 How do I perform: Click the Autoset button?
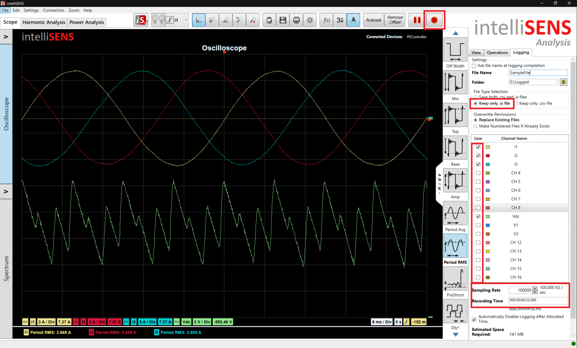click(373, 20)
